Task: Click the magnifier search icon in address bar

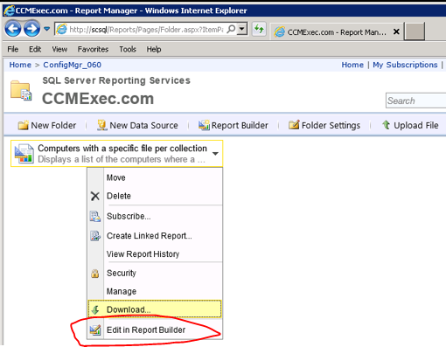Action: coord(231,29)
